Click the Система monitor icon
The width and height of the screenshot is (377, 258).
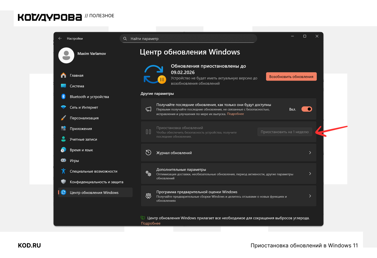coord(63,86)
